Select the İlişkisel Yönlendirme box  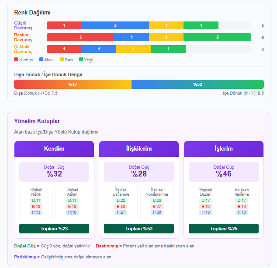(x=156, y=202)
